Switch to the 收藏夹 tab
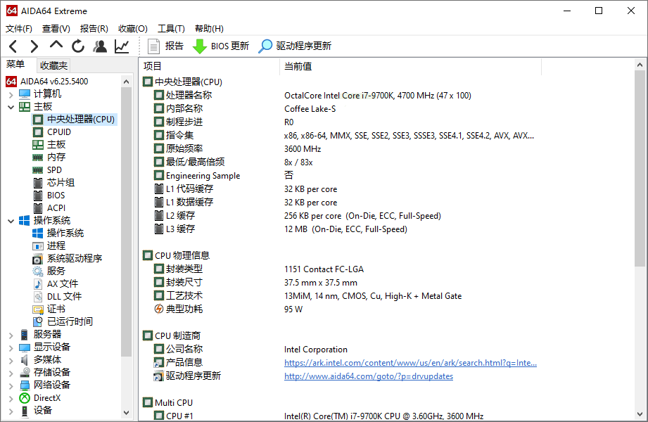 click(x=53, y=65)
